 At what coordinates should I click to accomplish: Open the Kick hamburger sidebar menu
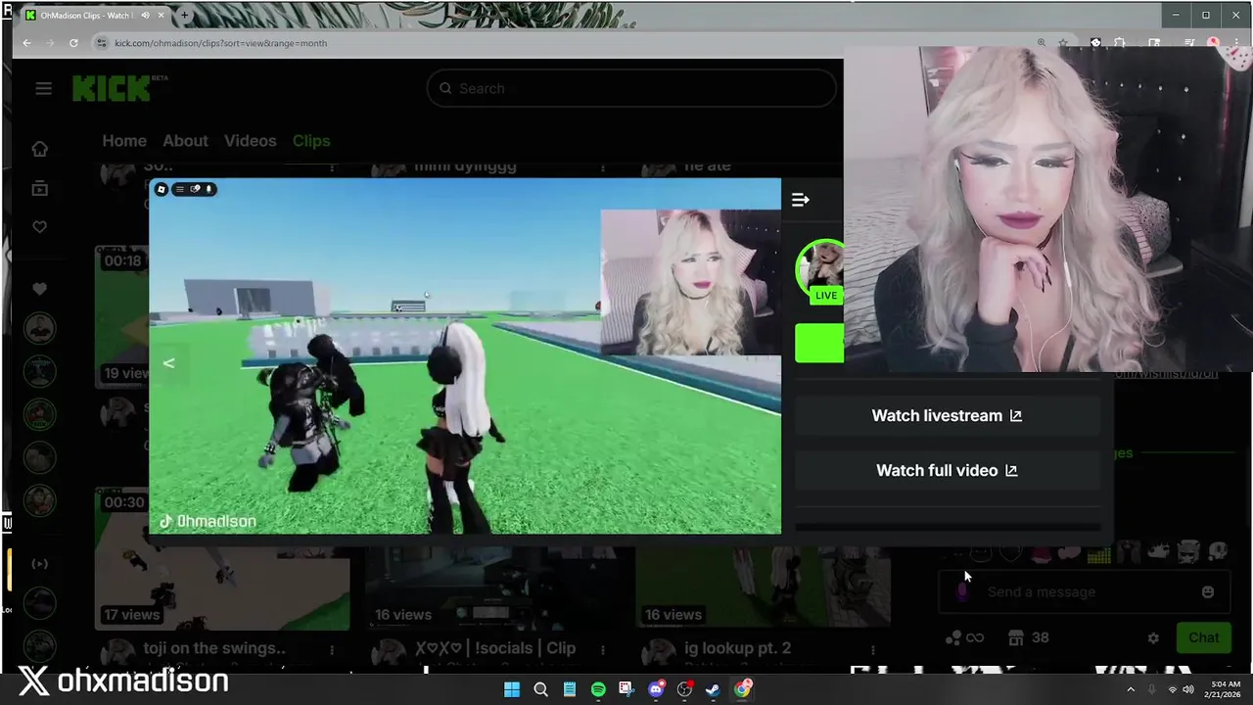tap(43, 88)
